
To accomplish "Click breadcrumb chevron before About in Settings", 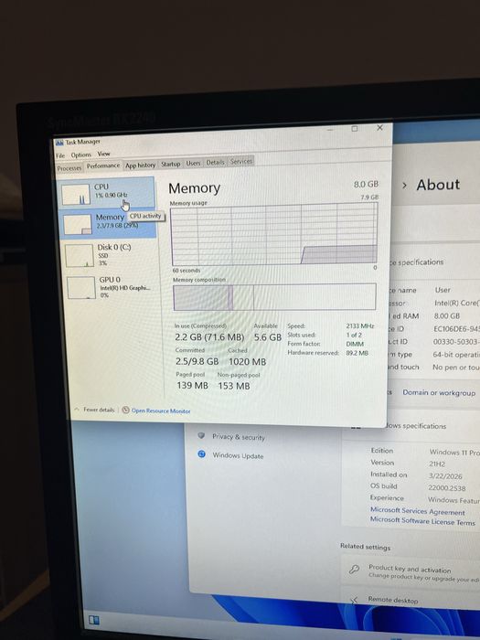I will click(x=404, y=186).
